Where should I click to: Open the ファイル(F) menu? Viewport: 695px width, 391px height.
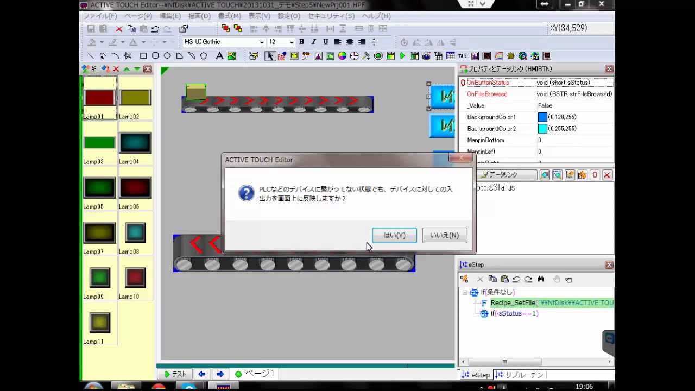(100, 16)
